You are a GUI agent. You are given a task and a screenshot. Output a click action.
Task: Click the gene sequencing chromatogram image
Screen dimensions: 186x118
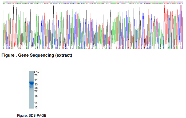point(93,27)
